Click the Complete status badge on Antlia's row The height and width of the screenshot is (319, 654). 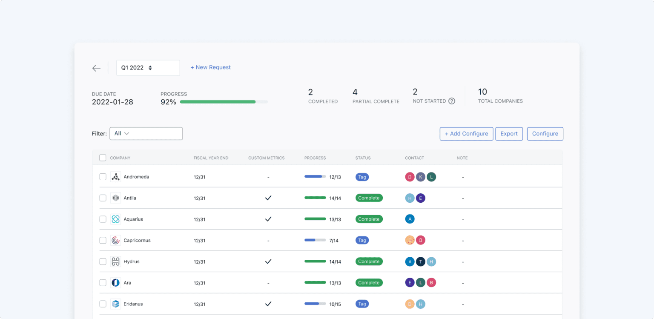click(x=369, y=198)
